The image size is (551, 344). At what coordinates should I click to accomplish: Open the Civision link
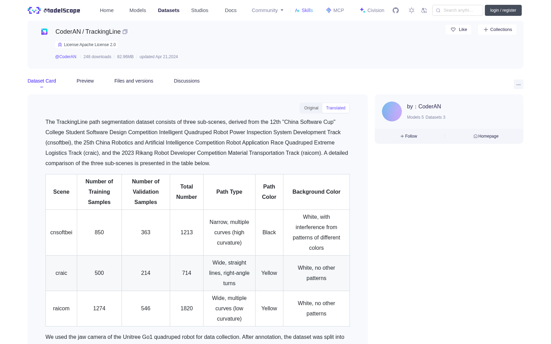coord(372,10)
